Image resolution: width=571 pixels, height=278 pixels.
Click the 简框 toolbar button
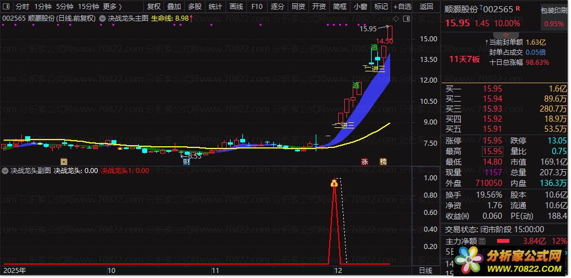(x=340, y=7)
